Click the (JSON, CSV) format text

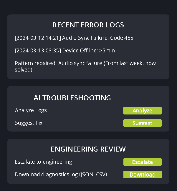[93, 175]
